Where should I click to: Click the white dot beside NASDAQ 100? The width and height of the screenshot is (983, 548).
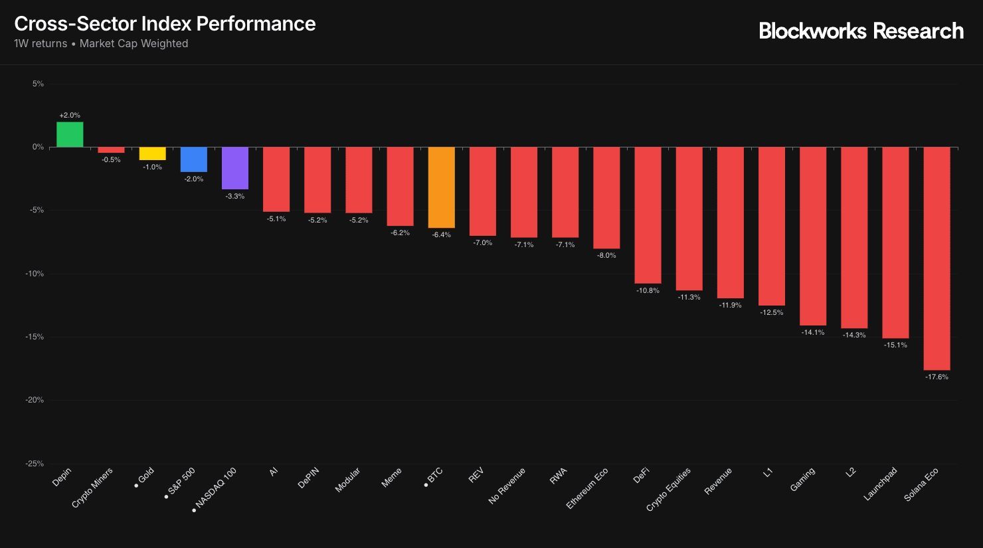[x=194, y=511]
